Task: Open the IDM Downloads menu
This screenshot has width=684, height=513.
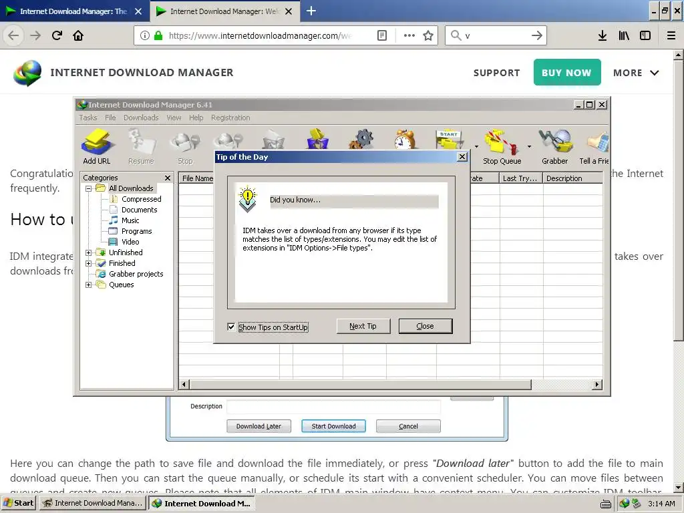Action: tap(141, 118)
